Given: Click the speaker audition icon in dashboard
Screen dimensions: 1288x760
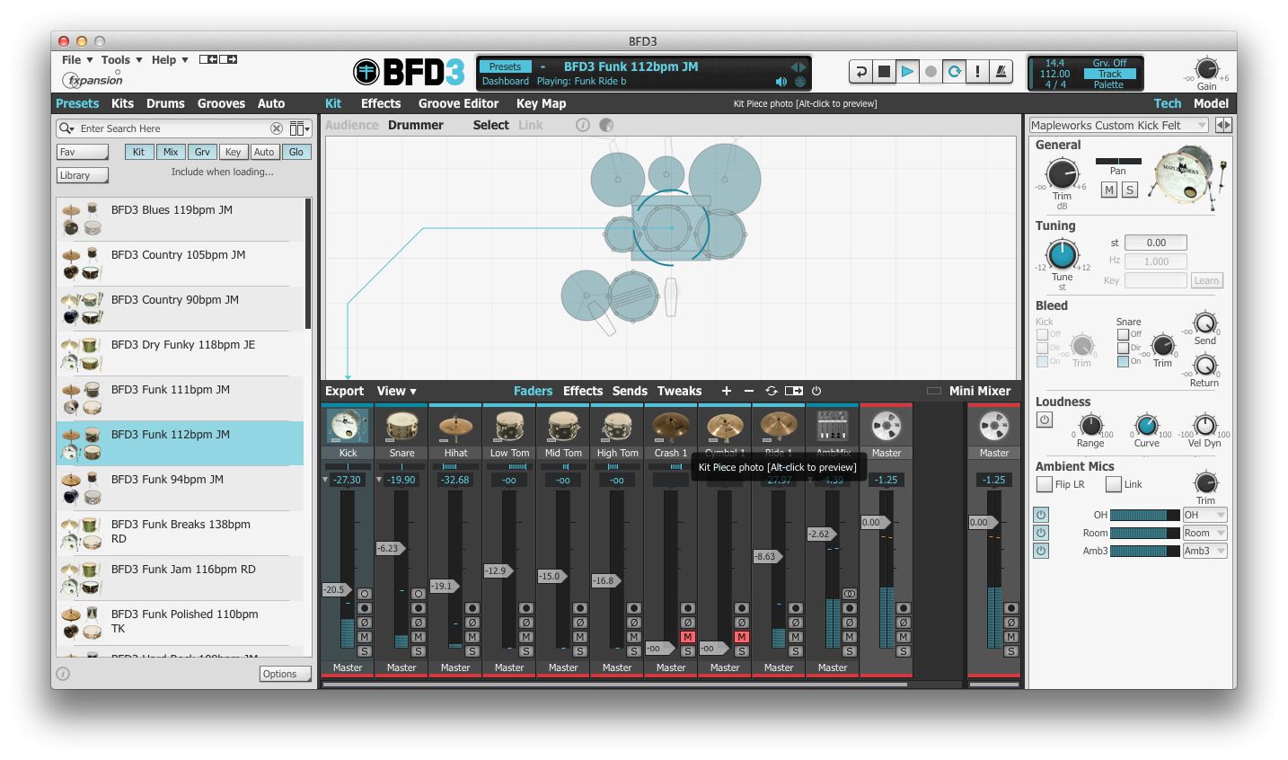Looking at the screenshot, I should pyautogui.click(x=781, y=82).
